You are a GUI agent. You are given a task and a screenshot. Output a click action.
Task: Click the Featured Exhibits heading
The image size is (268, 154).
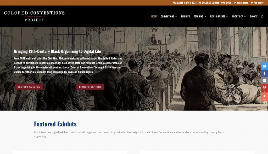pos(55,124)
